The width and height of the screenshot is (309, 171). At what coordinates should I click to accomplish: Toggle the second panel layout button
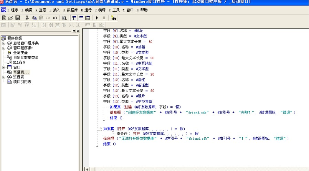tap(81, 18)
